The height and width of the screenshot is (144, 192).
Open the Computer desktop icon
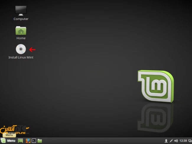(21, 11)
